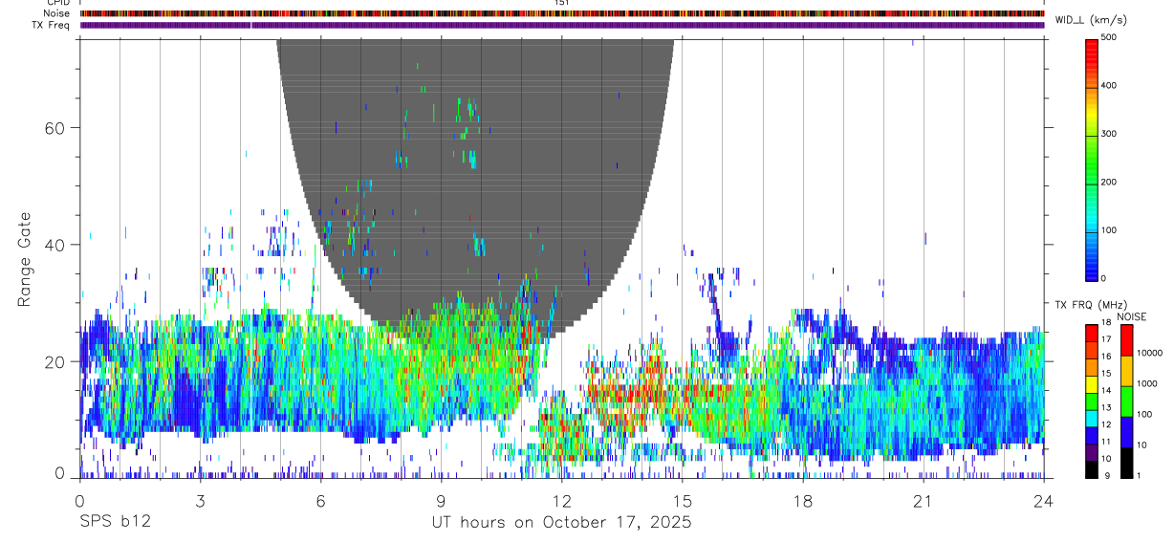Click the spectral width velocity color bar
Viewport: 1174px width, 542px height.
pos(1092,159)
